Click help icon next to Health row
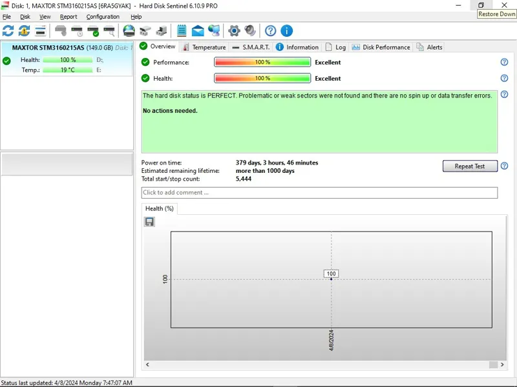The image size is (517, 387). pos(504,78)
